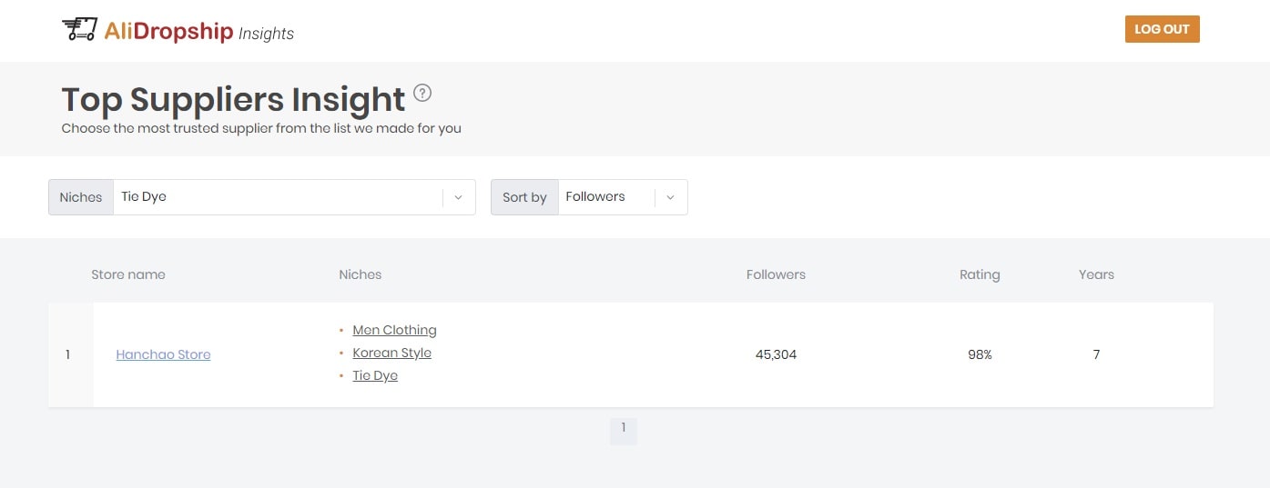
Task: Click the AliDropship brand name
Action: (x=168, y=31)
